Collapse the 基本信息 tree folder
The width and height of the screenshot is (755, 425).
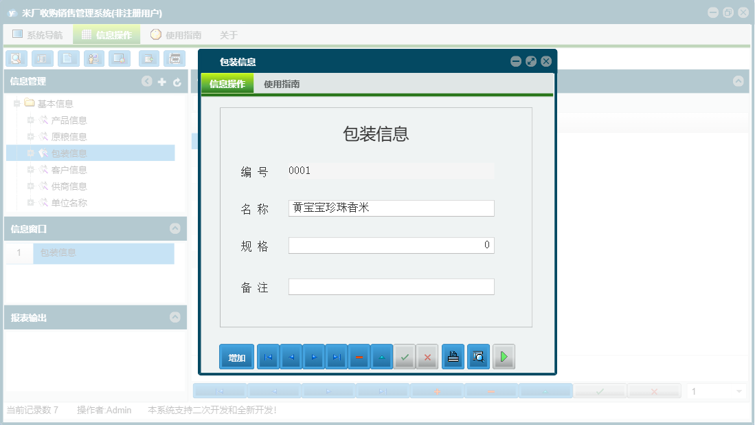(x=17, y=103)
